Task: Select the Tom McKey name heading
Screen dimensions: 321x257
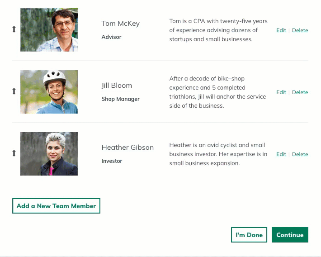Action: (121, 24)
